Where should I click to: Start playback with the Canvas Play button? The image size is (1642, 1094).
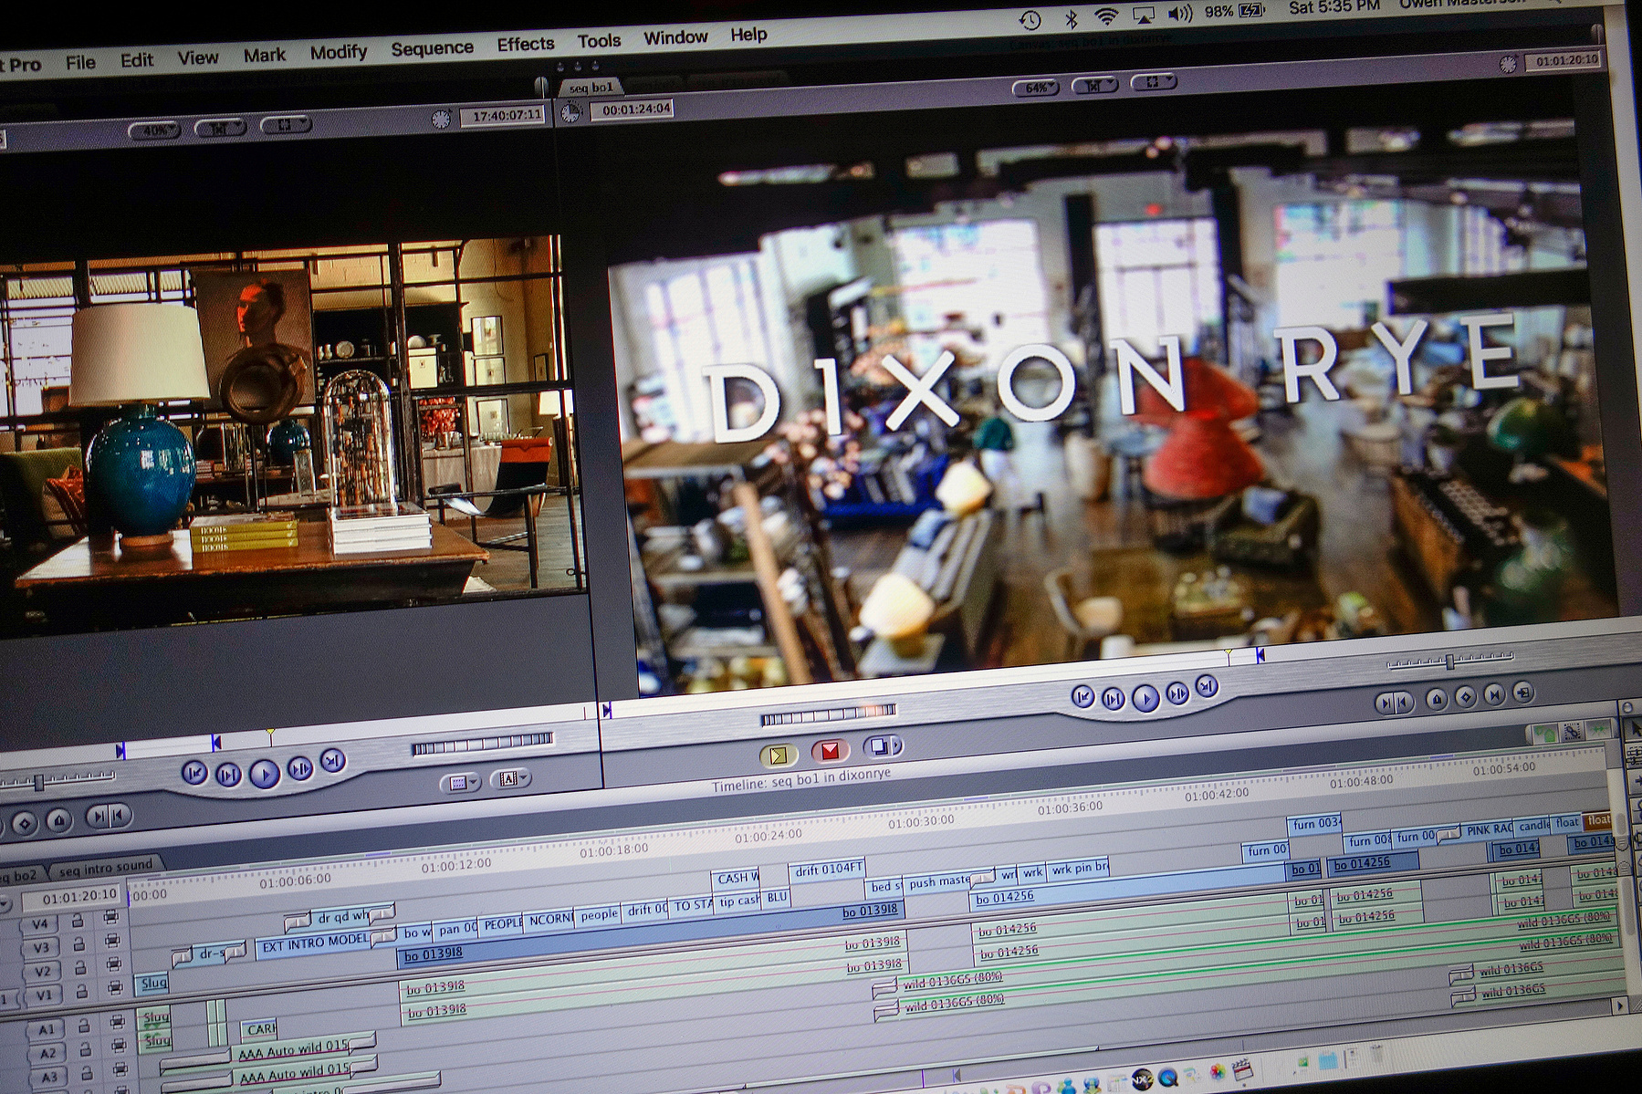click(1145, 699)
